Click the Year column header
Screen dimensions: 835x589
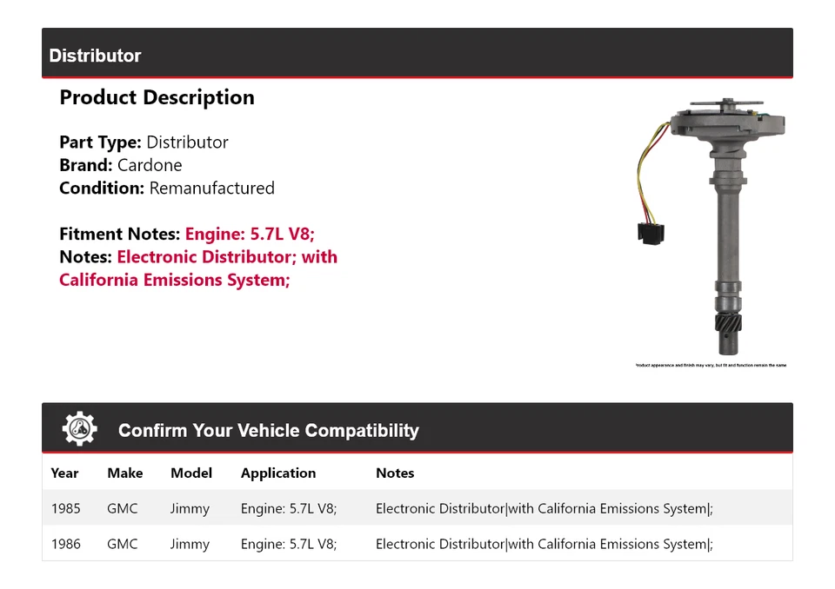click(64, 473)
